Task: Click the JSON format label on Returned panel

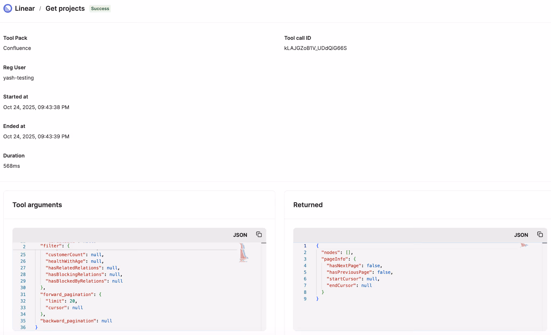Action: point(521,235)
